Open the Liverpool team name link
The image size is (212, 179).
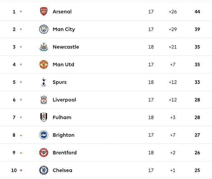point(64,100)
